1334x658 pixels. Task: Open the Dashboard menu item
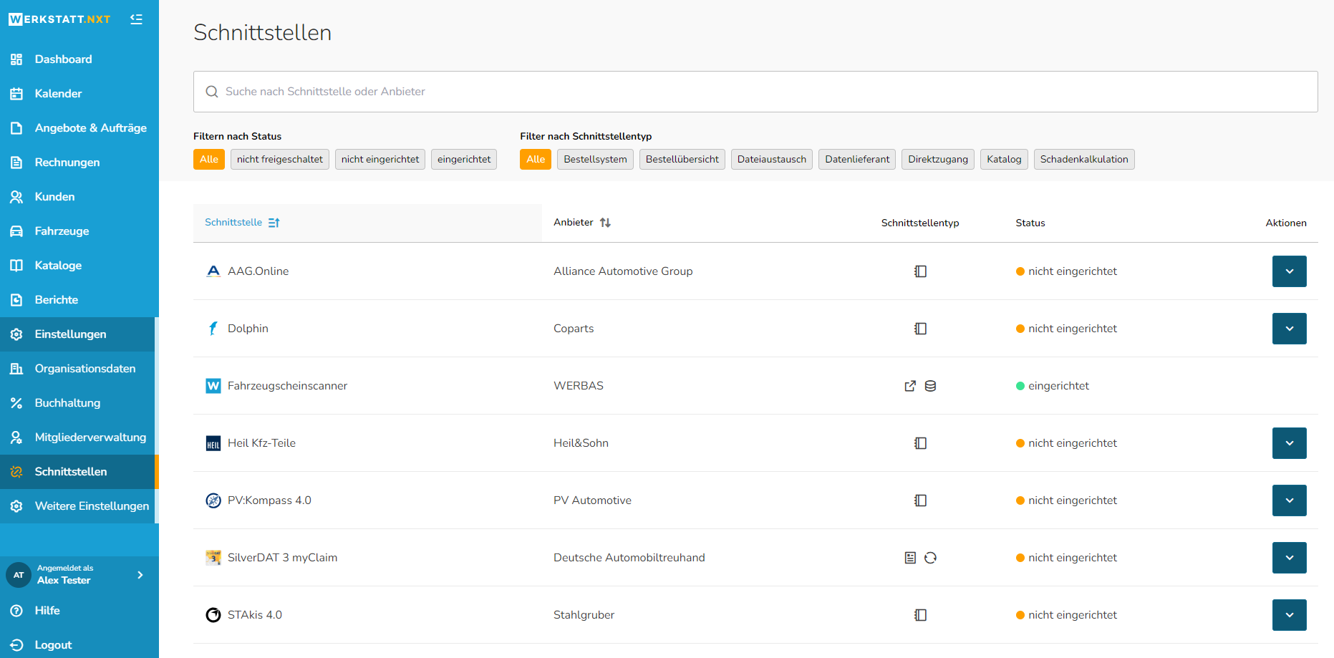click(79, 59)
